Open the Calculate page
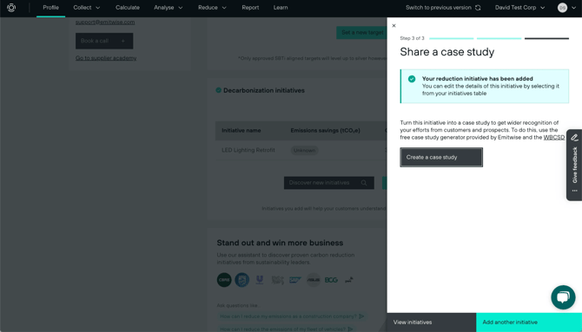This screenshot has height=332, width=582. pos(128,8)
